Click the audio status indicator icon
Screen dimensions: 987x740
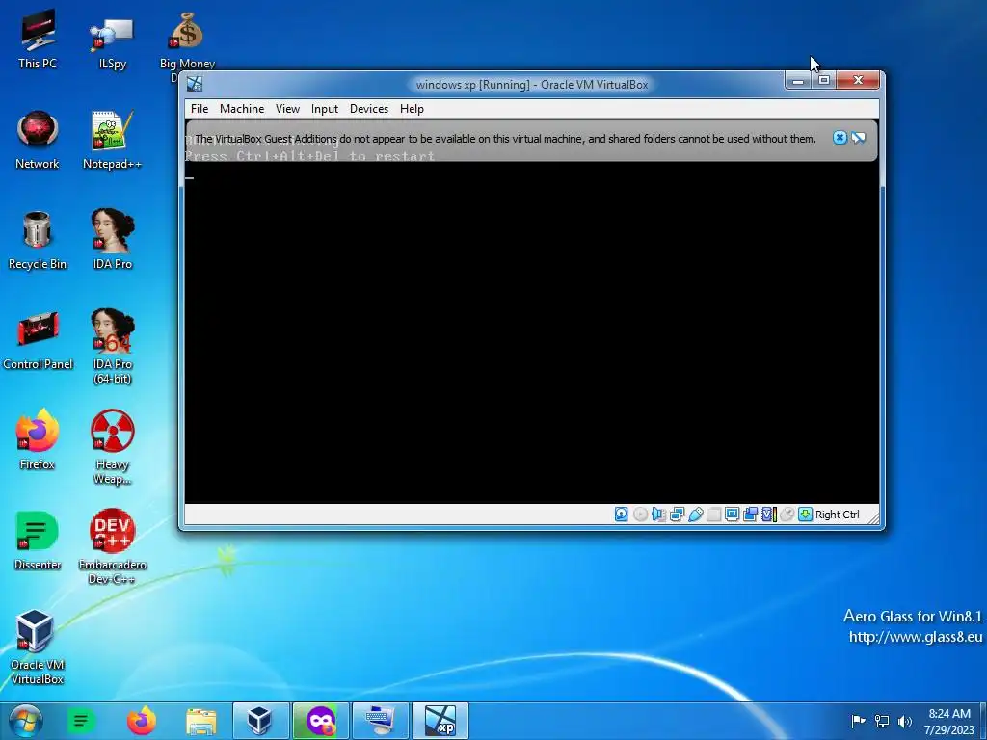click(658, 515)
